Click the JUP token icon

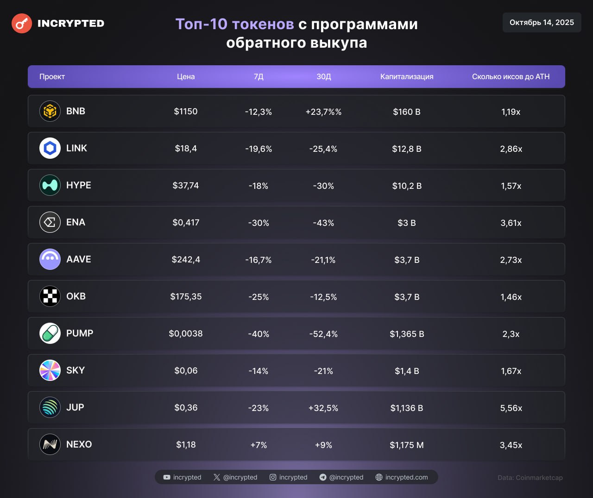tap(50, 407)
